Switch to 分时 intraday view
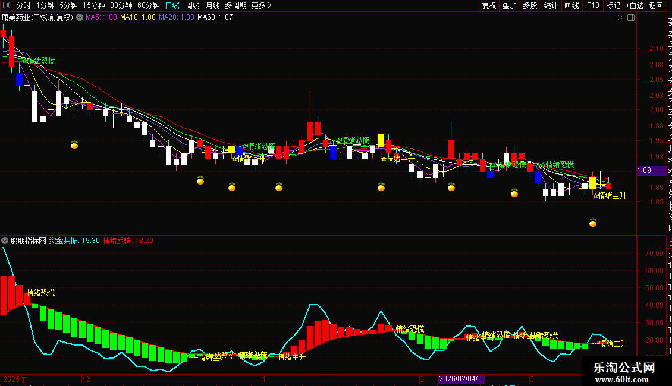672x386 pixels. (24, 5)
